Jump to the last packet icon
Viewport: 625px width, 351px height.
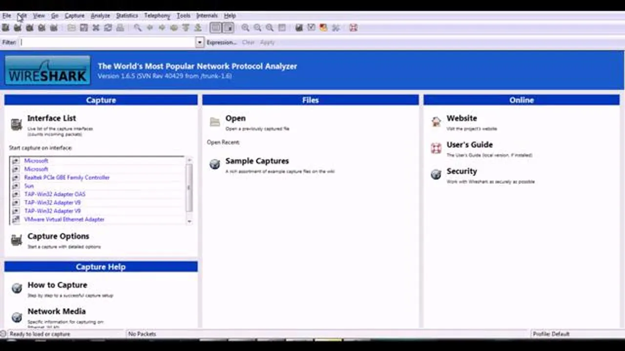tap(198, 28)
